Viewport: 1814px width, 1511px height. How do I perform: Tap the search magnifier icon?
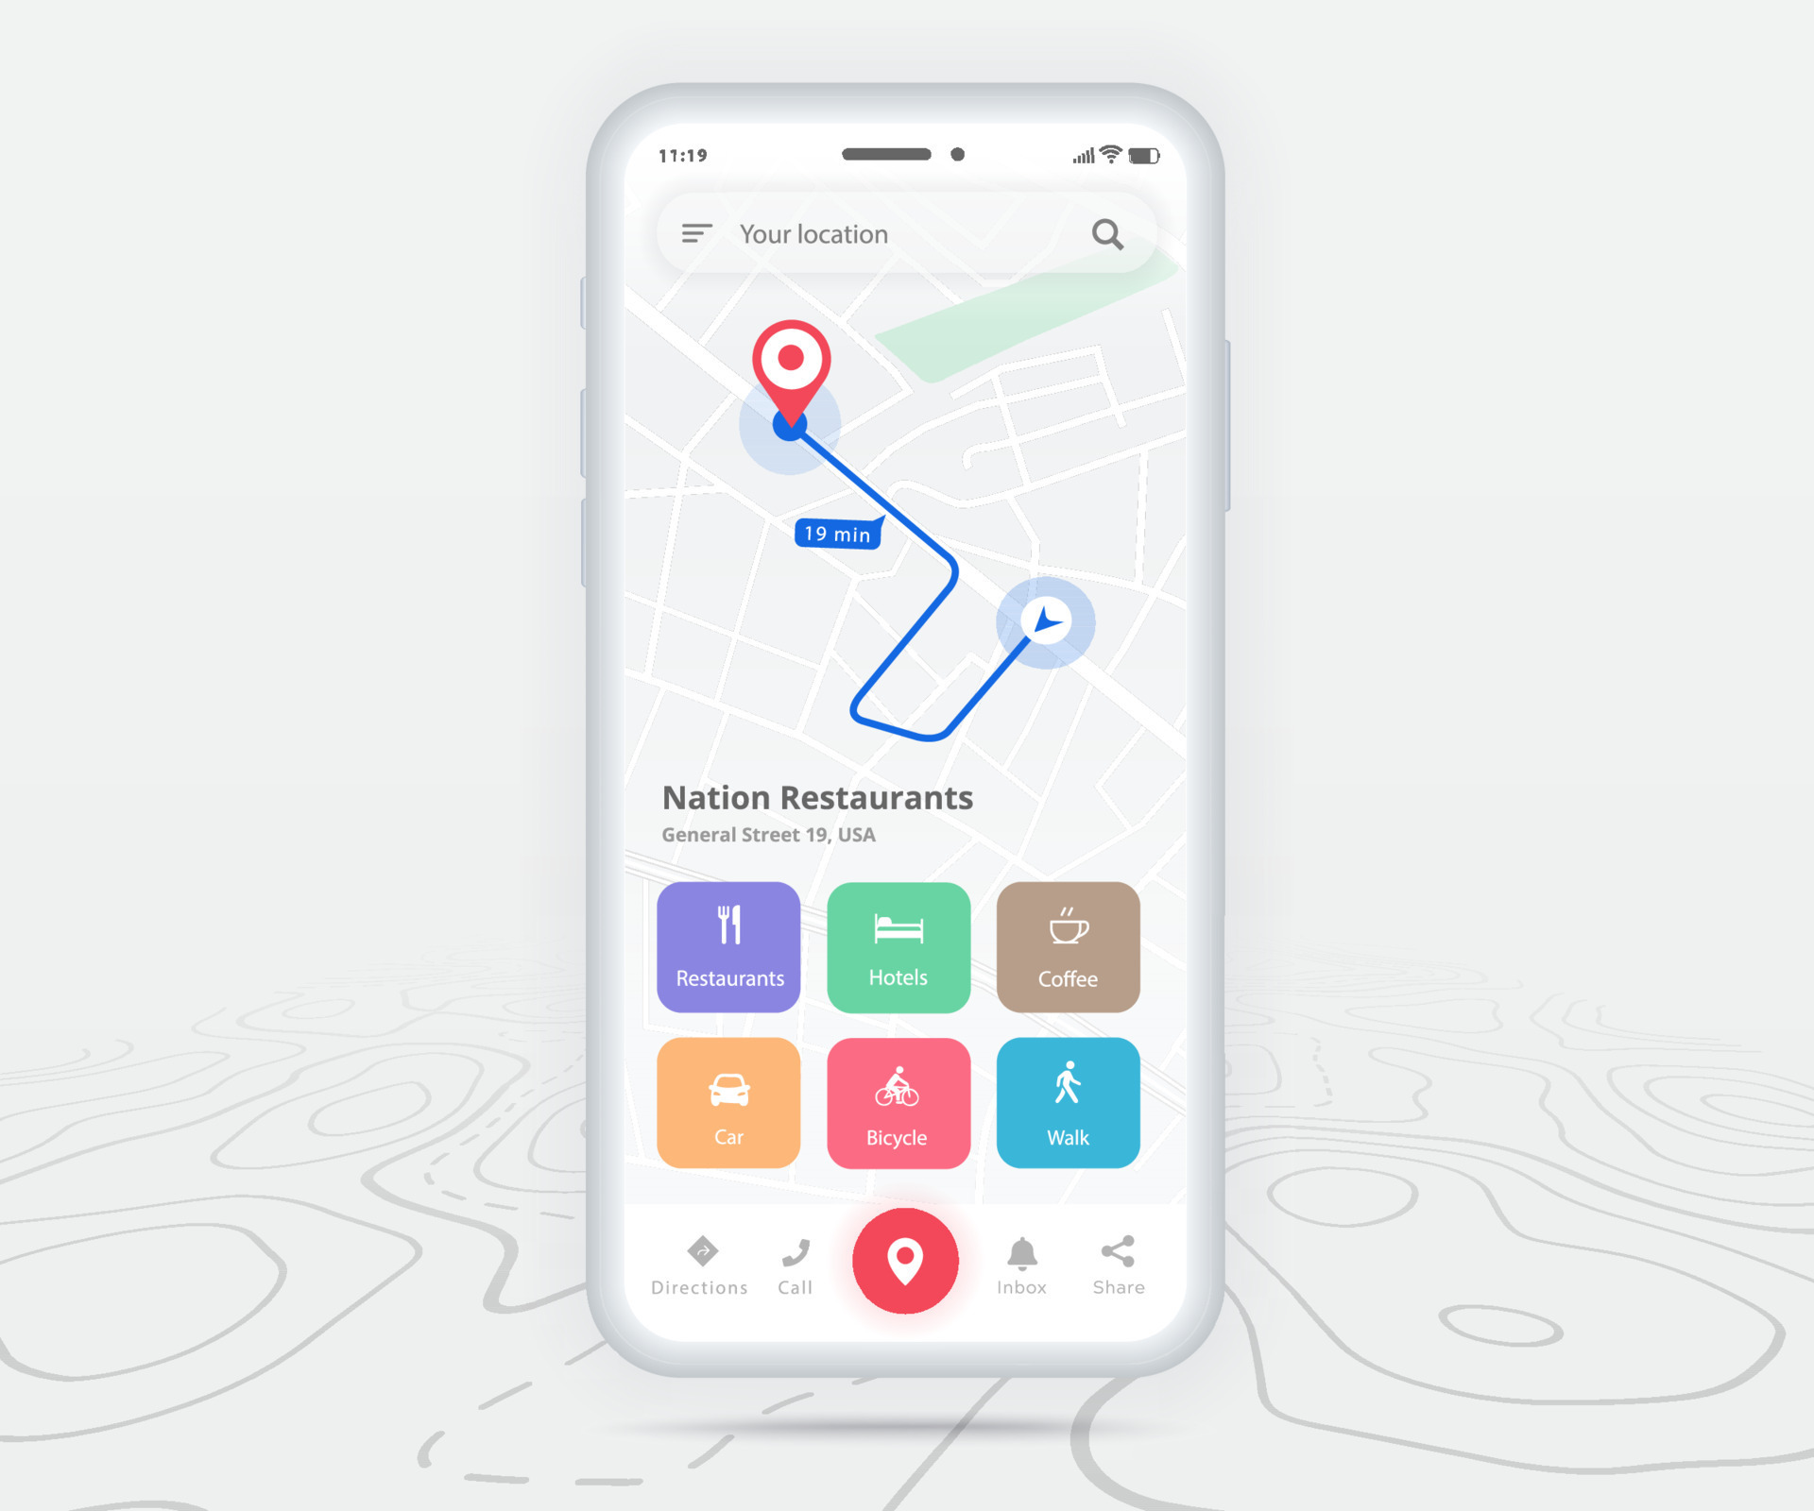point(1120,232)
